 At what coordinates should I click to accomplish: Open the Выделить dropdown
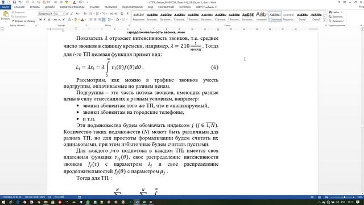coord(336,21)
